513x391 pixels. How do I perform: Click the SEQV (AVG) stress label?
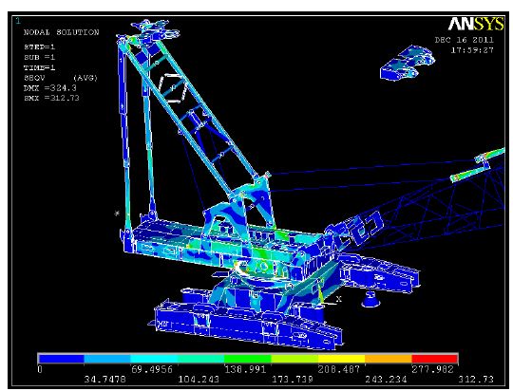pyautogui.click(x=61, y=78)
